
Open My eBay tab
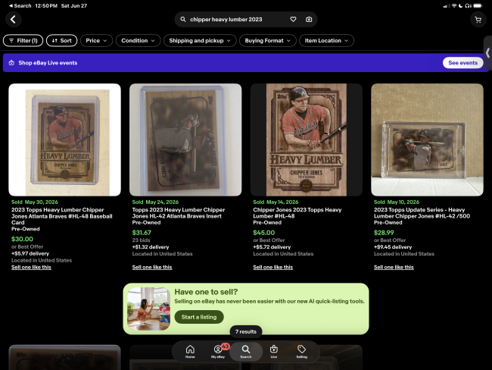click(x=218, y=352)
